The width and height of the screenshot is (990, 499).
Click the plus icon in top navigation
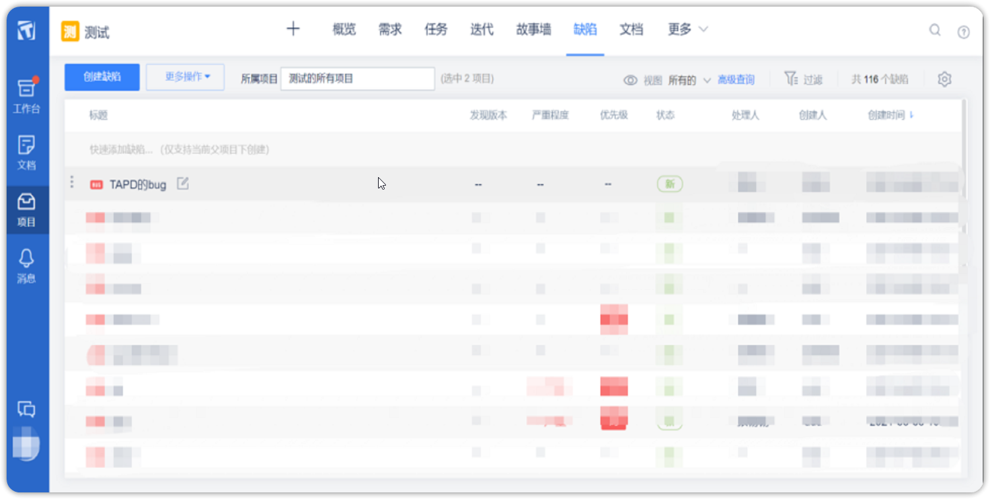click(293, 29)
